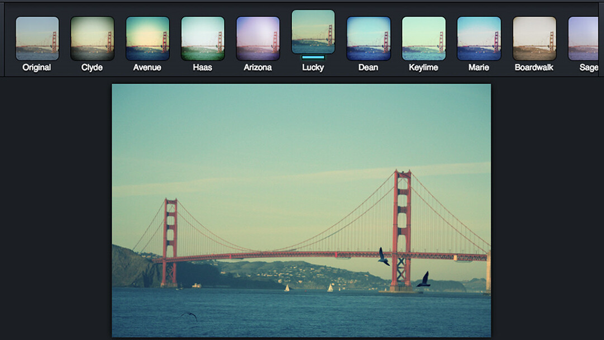Switch to the Dean filter thumbnail
604x340 pixels.
point(368,38)
